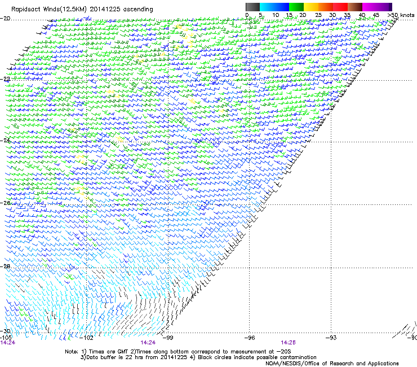Select the -22 latitude axis label
Screen dimensions: 417x367
click(5, 79)
